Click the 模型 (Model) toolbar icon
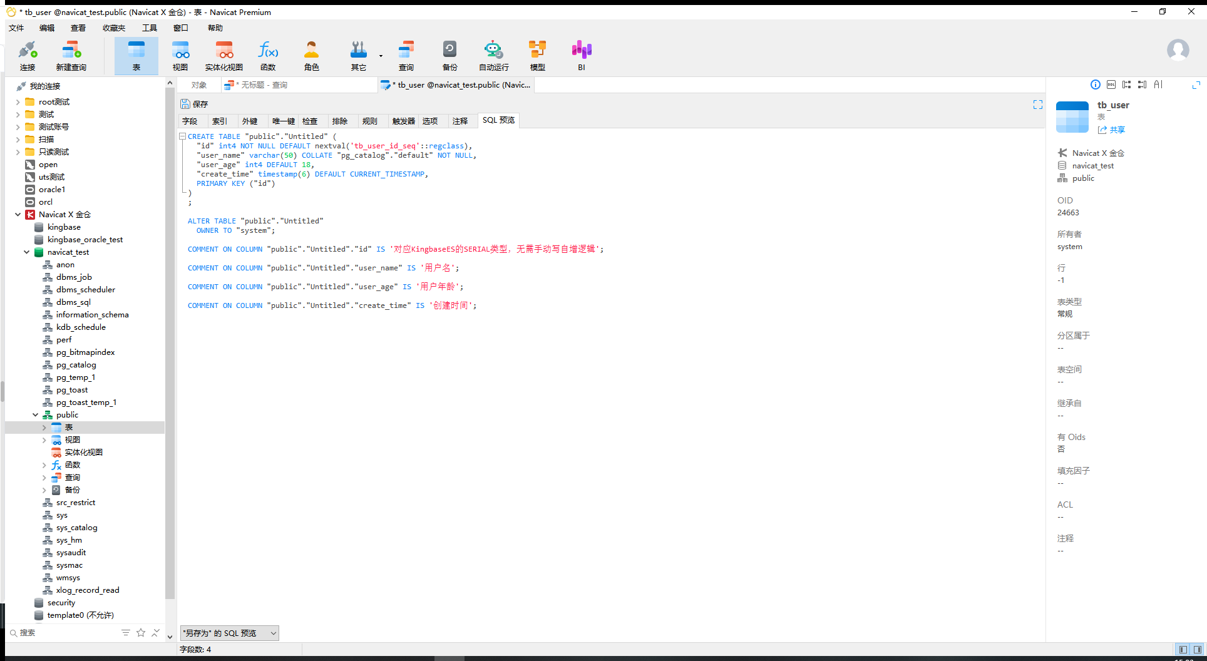The width and height of the screenshot is (1207, 661). tap(538, 56)
